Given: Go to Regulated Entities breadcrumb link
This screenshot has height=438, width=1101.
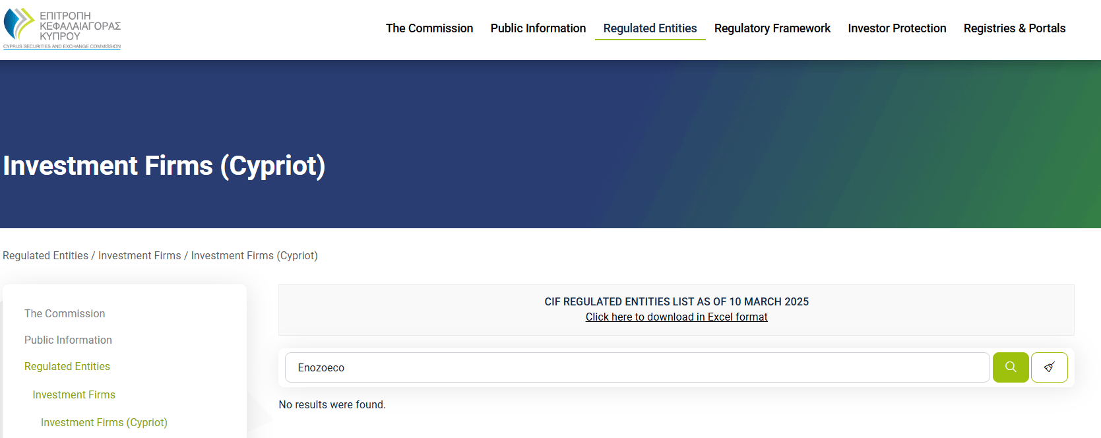Looking at the screenshot, I should (46, 255).
